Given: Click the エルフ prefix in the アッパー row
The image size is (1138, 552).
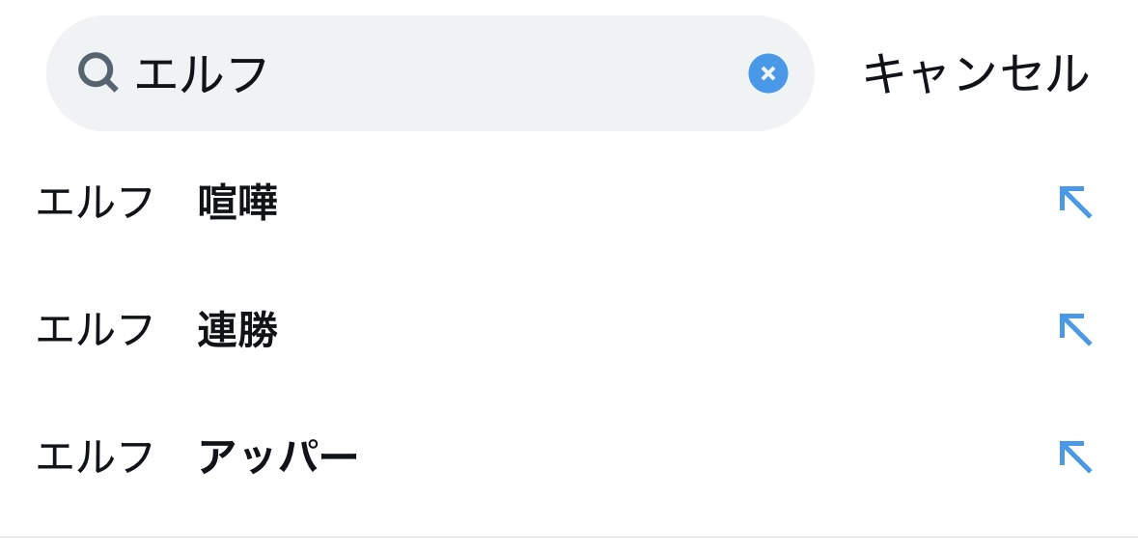Looking at the screenshot, I should tap(96, 457).
